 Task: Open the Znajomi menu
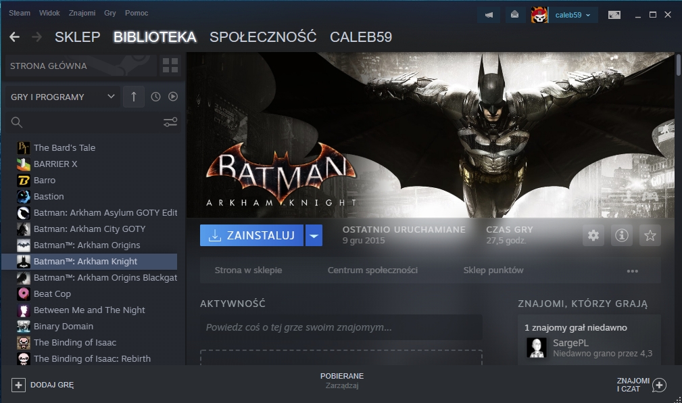(x=82, y=13)
